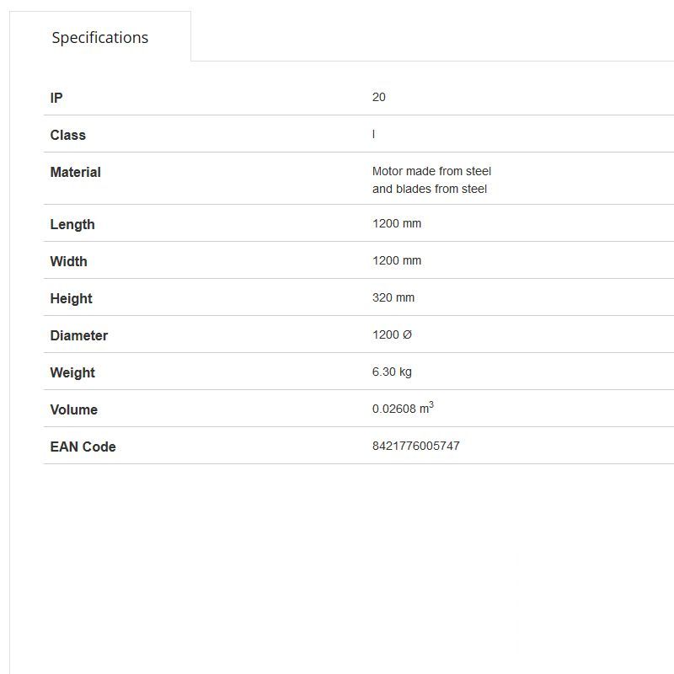Click the IP label
This screenshot has height=674, width=674.
point(56,98)
